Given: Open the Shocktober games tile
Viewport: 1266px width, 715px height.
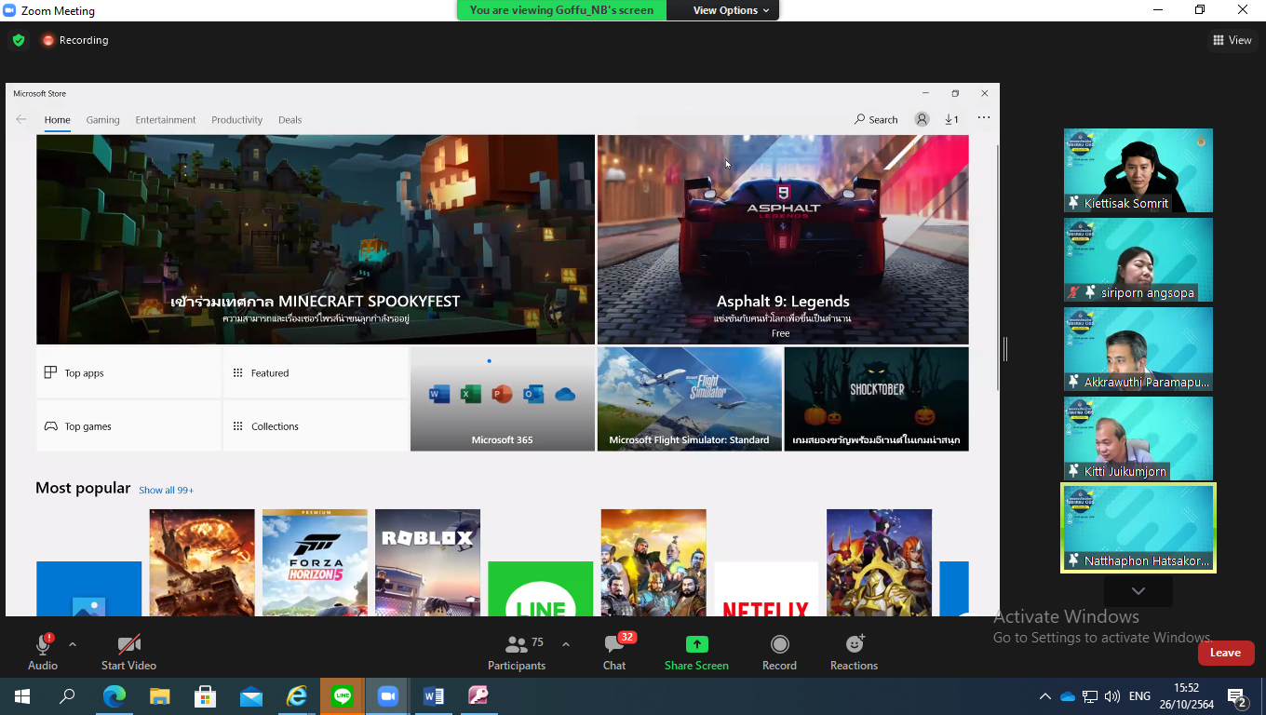Looking at the screenshot, I should point(876,399).
